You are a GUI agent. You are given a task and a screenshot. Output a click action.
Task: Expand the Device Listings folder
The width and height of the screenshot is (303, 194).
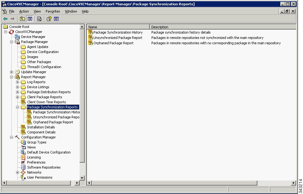click(18, 87)
